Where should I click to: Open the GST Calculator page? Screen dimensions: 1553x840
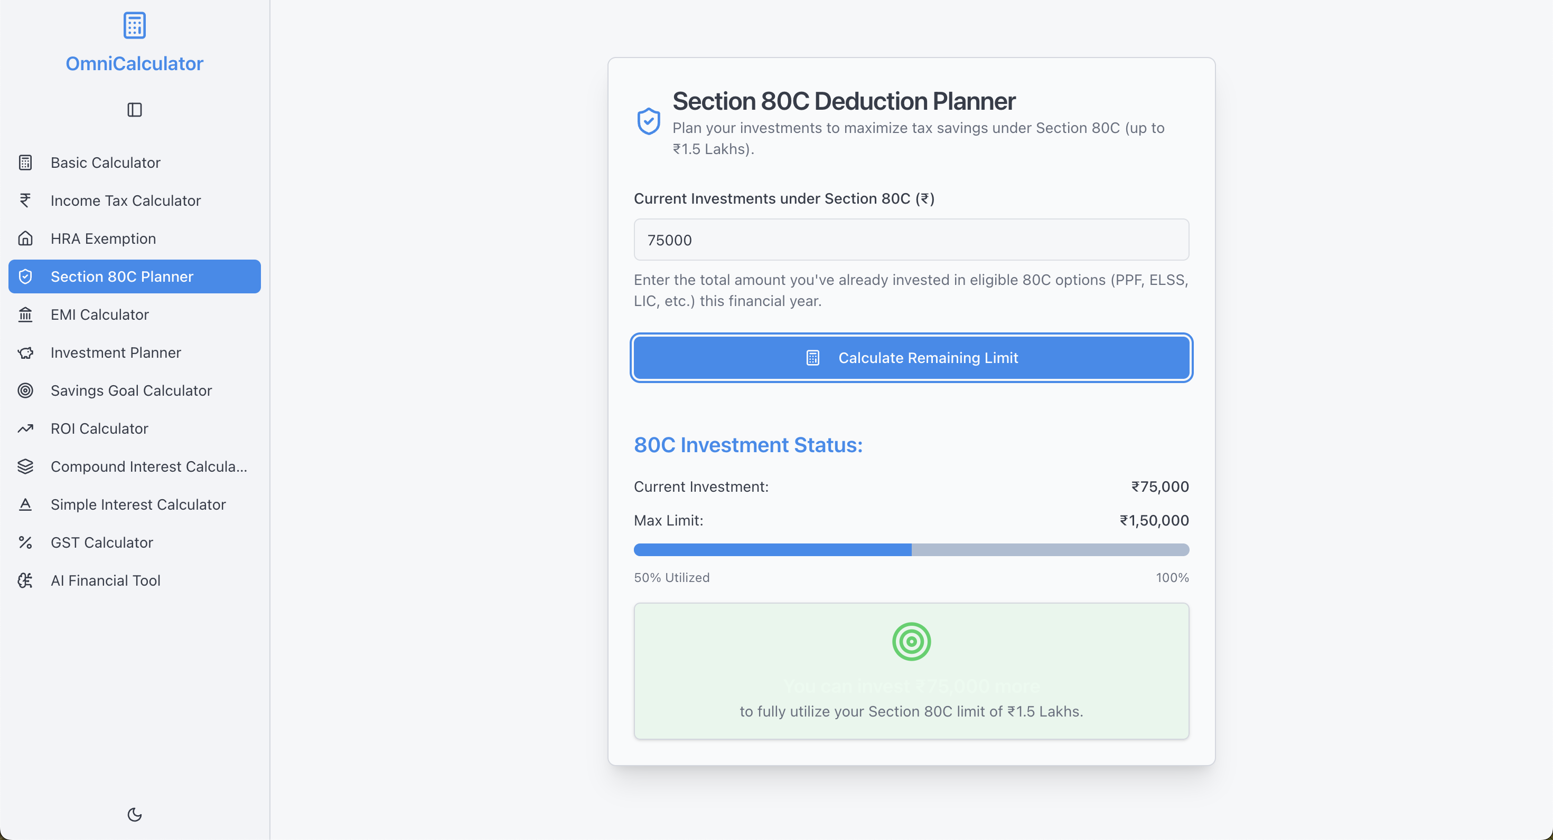(101, 542)
